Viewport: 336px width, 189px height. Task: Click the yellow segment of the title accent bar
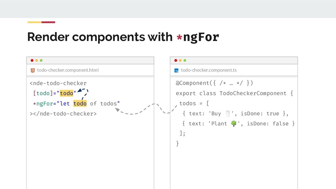click(34, 22)
